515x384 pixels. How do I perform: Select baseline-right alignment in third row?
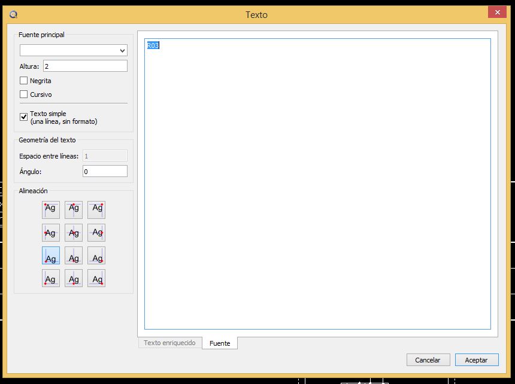[96, 255]
